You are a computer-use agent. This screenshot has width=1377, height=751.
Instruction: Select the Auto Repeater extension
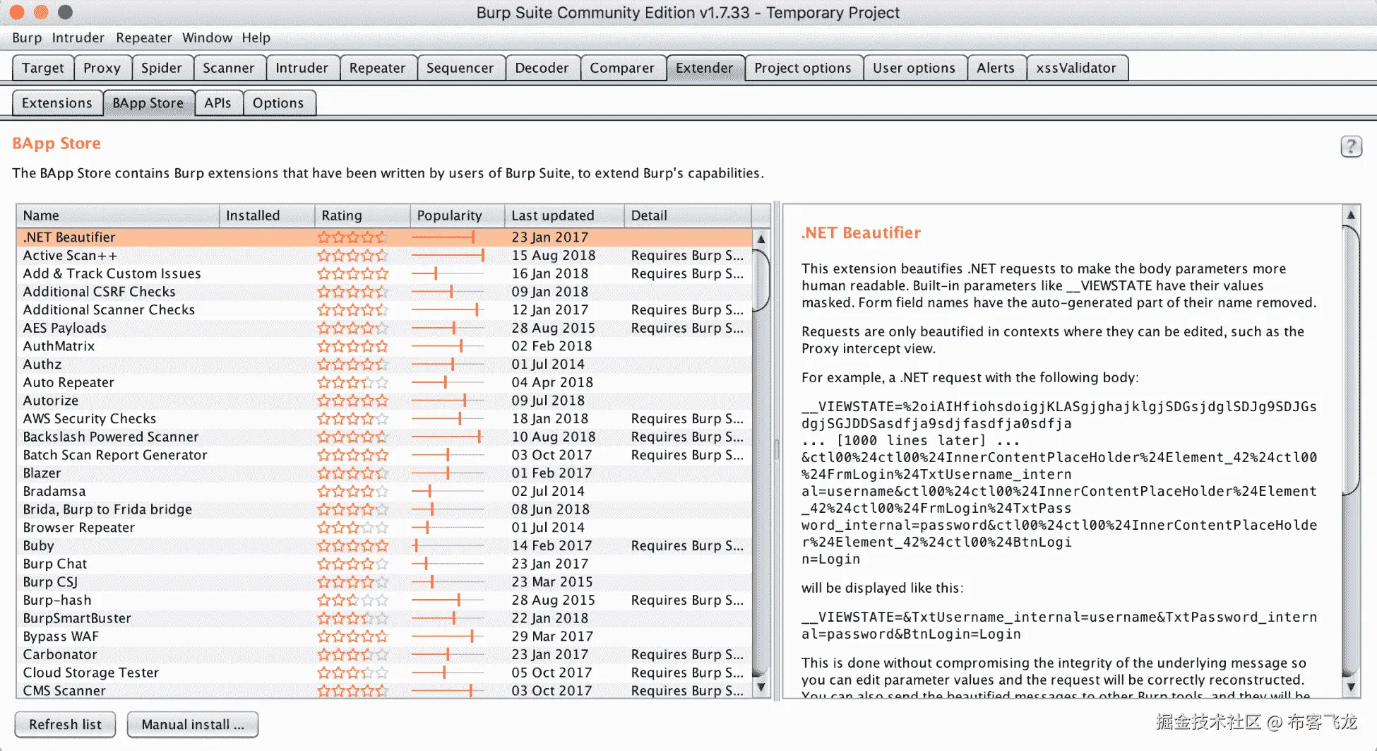tap(384, 382)
